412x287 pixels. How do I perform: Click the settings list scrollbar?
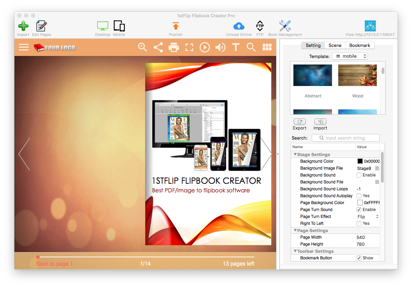pyautogui.click(x=382, y=168)
